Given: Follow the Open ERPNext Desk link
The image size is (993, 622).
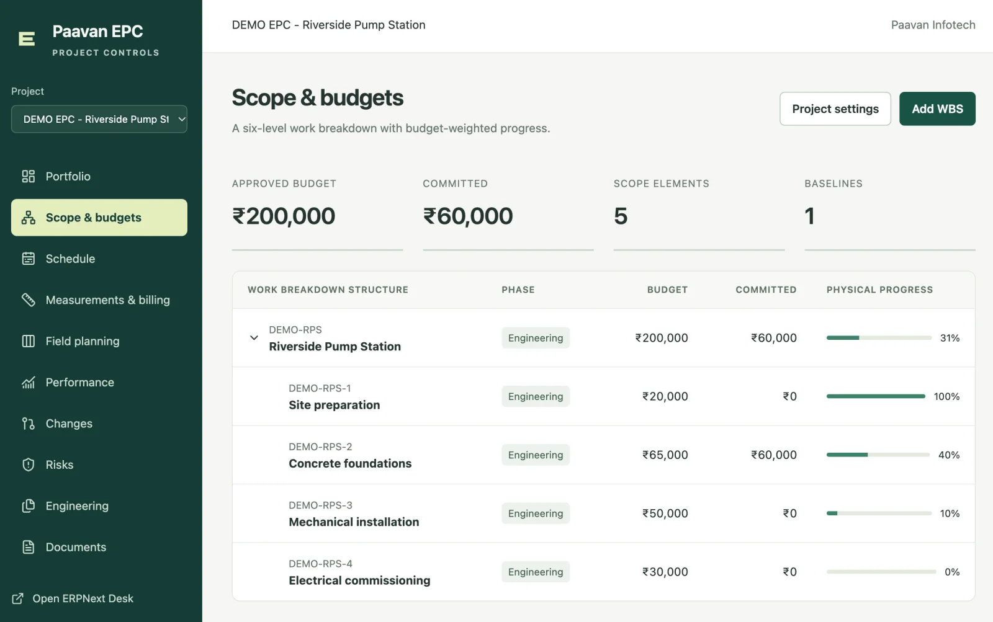Looking at the screenshot, I should point(73,598).
